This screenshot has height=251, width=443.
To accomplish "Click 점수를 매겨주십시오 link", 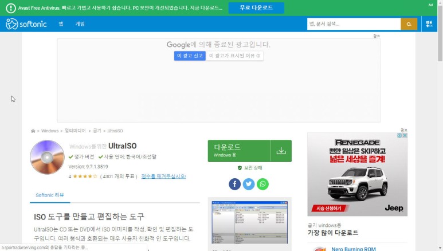I will pyautogui.click(x=163, y=177).
